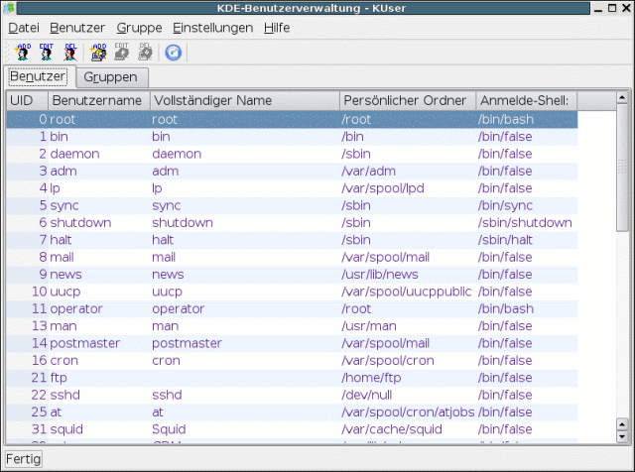Click the scrollbar up arrow
The height and width of the screenshot is (472, 635).
[x=622, y=97]
